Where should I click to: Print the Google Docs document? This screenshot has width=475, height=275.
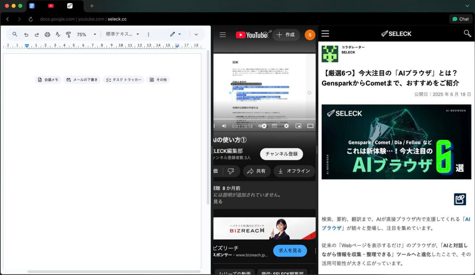click(x=47, y=34)
